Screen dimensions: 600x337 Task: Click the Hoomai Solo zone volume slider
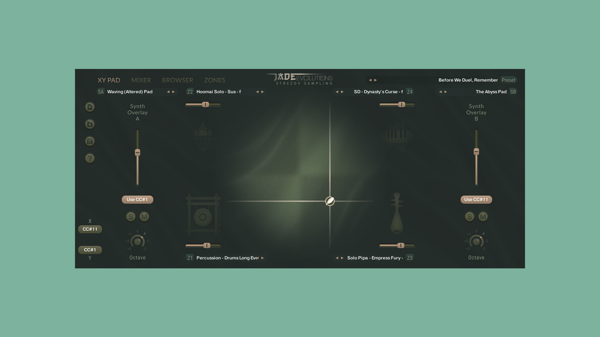pos(203,104)
